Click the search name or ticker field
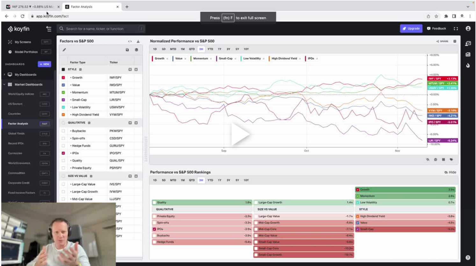The width and height of the screenshot is (476, 266). 101,29
